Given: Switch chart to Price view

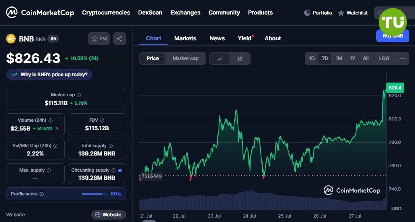Looking at the screenshot, I should [x=153, y=58].
